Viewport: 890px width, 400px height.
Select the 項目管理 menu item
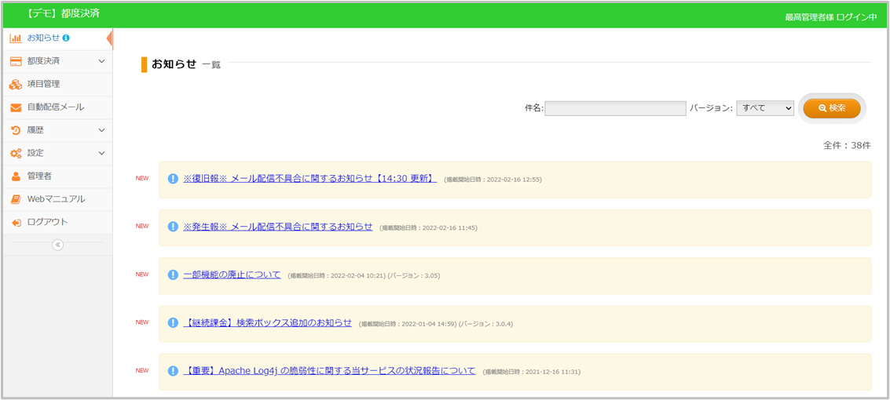pos(43,84)
